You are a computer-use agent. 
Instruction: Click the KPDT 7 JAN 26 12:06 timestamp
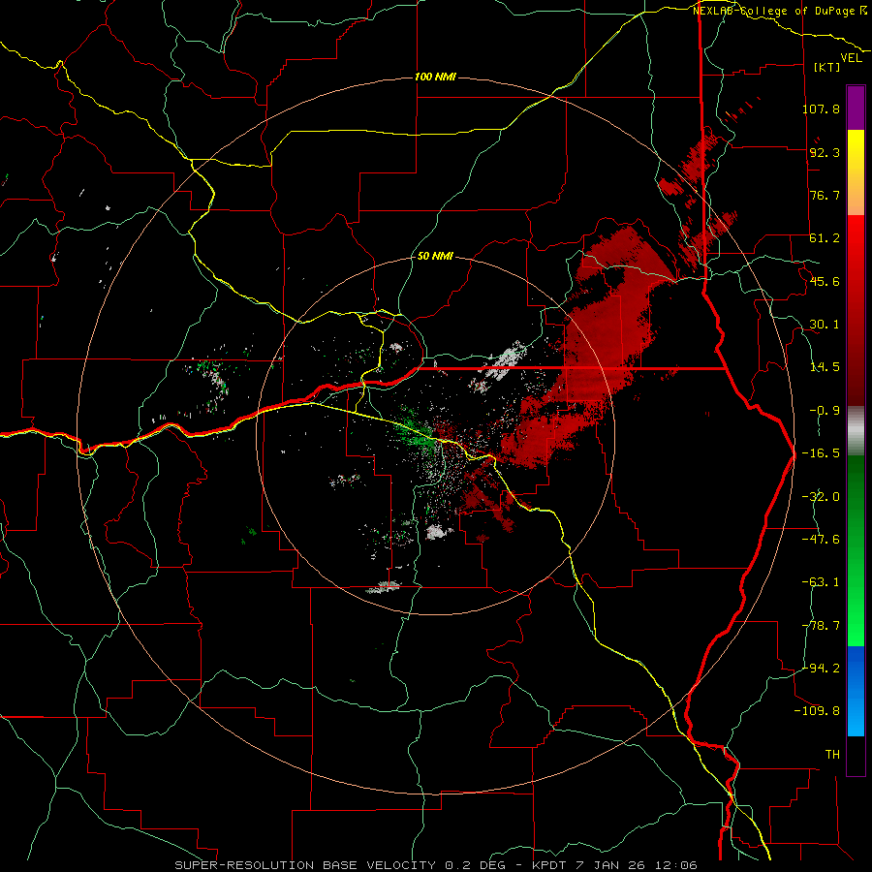click(x=614, y=865)
